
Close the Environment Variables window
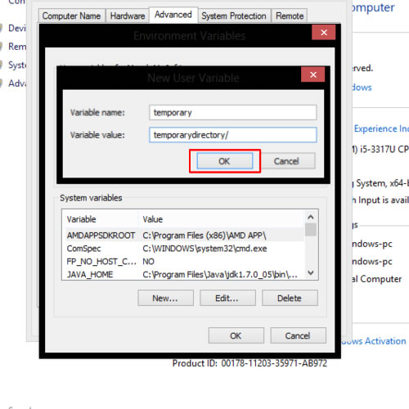(324, 33)
